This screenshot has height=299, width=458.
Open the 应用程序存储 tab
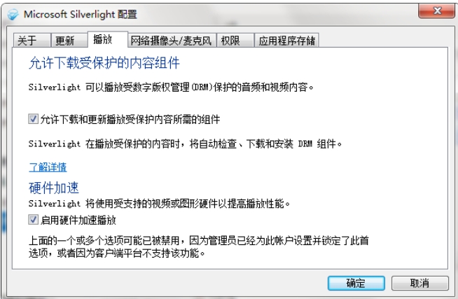pyautogui.click(x=286, y=41)
